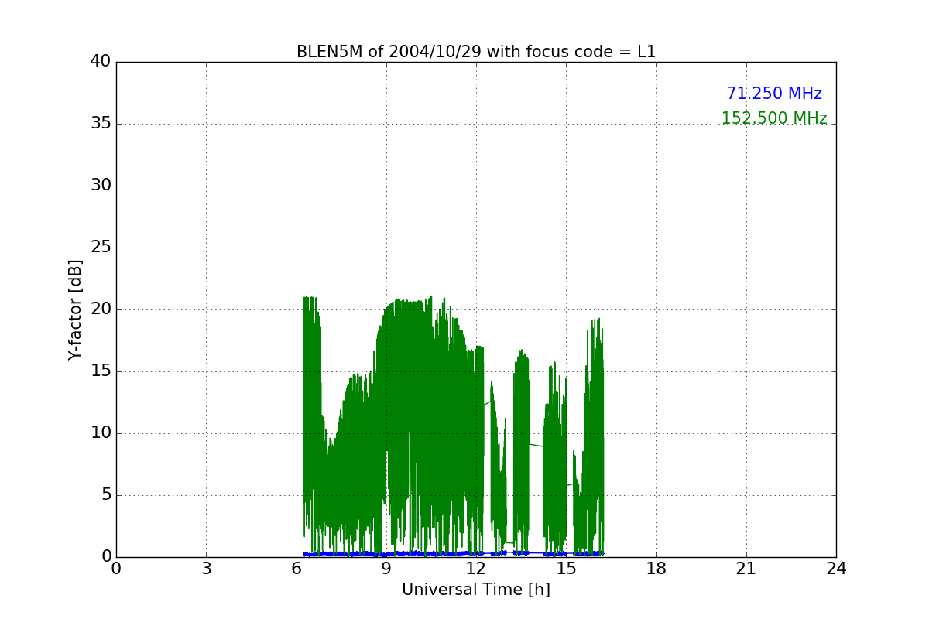
Task: Click the y-axis tick label 30
Action: (x=101, y=186)
